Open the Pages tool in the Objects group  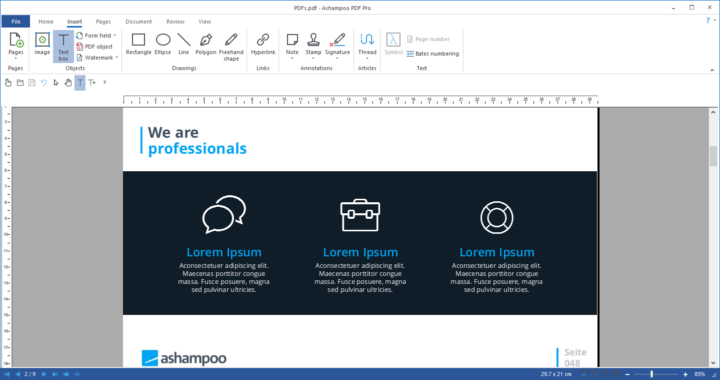click(x=16, y=46)
